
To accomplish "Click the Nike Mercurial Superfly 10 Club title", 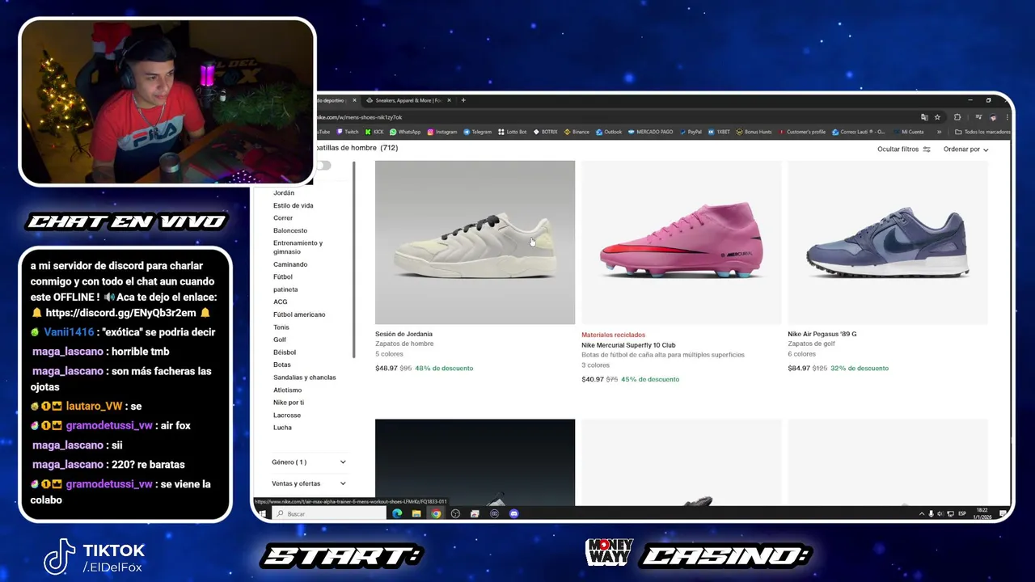I will click(628, 345).
